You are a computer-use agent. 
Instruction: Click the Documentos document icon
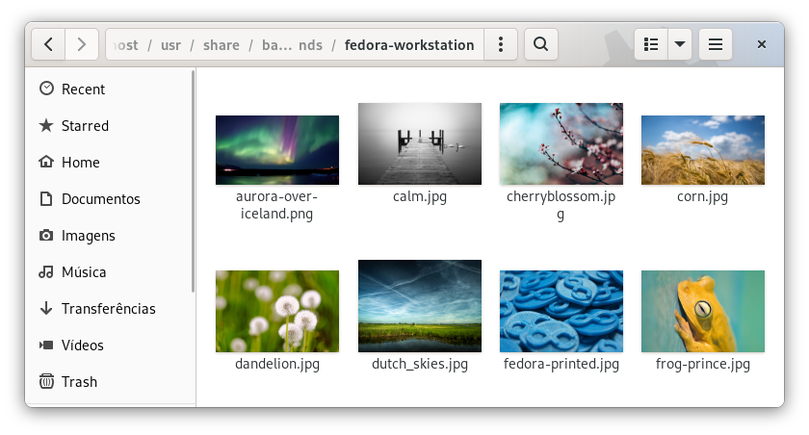46,198
